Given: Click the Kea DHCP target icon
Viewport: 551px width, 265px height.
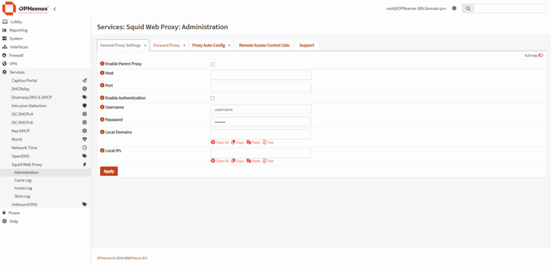Looking at the screenshot, I should coord(84,131).
